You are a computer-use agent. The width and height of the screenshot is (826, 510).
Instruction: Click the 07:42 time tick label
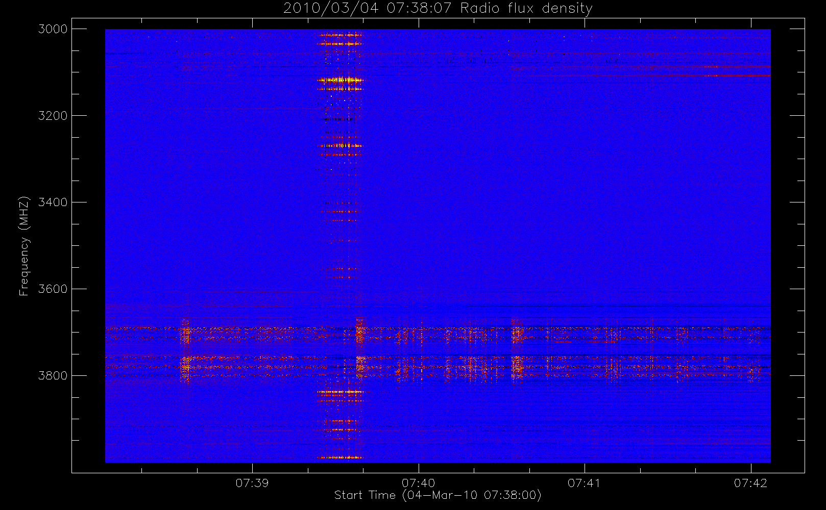[x=751, y=483]
